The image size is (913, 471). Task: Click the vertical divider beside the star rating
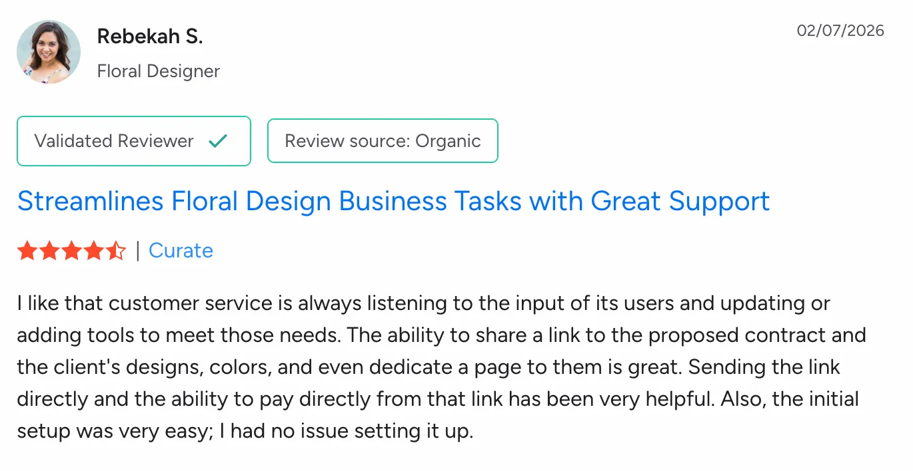point(138,250)
